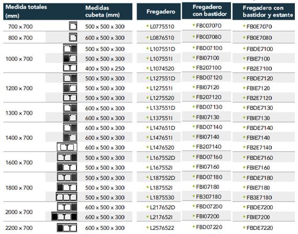The width and height of the screenshot is (298, 234).
Task: Click shelf code FBDE7130
Action: 260,108
